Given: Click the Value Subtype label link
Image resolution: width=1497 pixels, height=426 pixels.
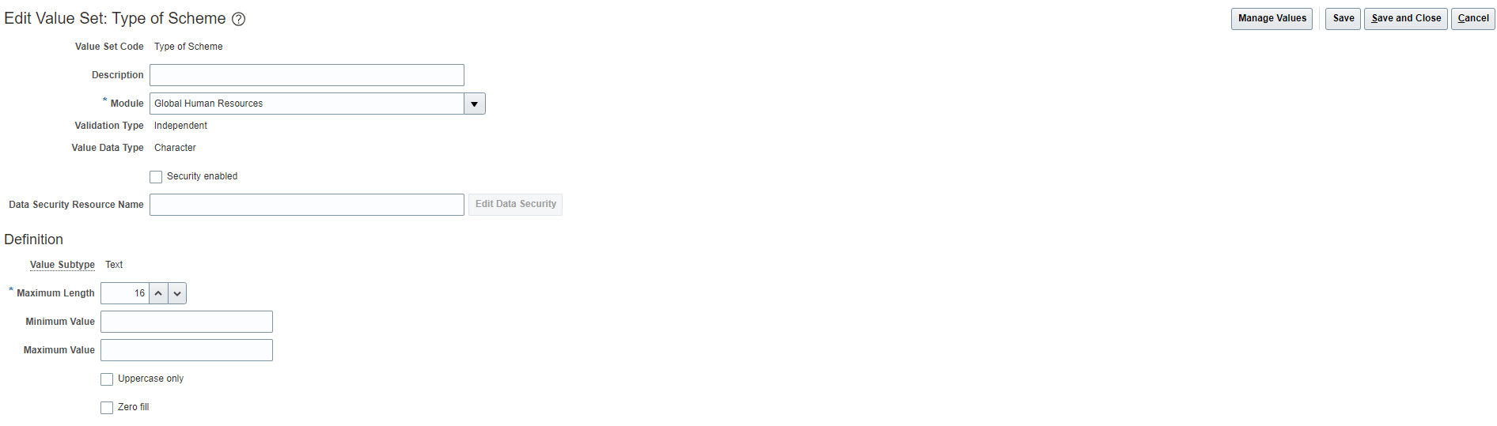Looking at the screenshot, I should [x=63, y=265].
